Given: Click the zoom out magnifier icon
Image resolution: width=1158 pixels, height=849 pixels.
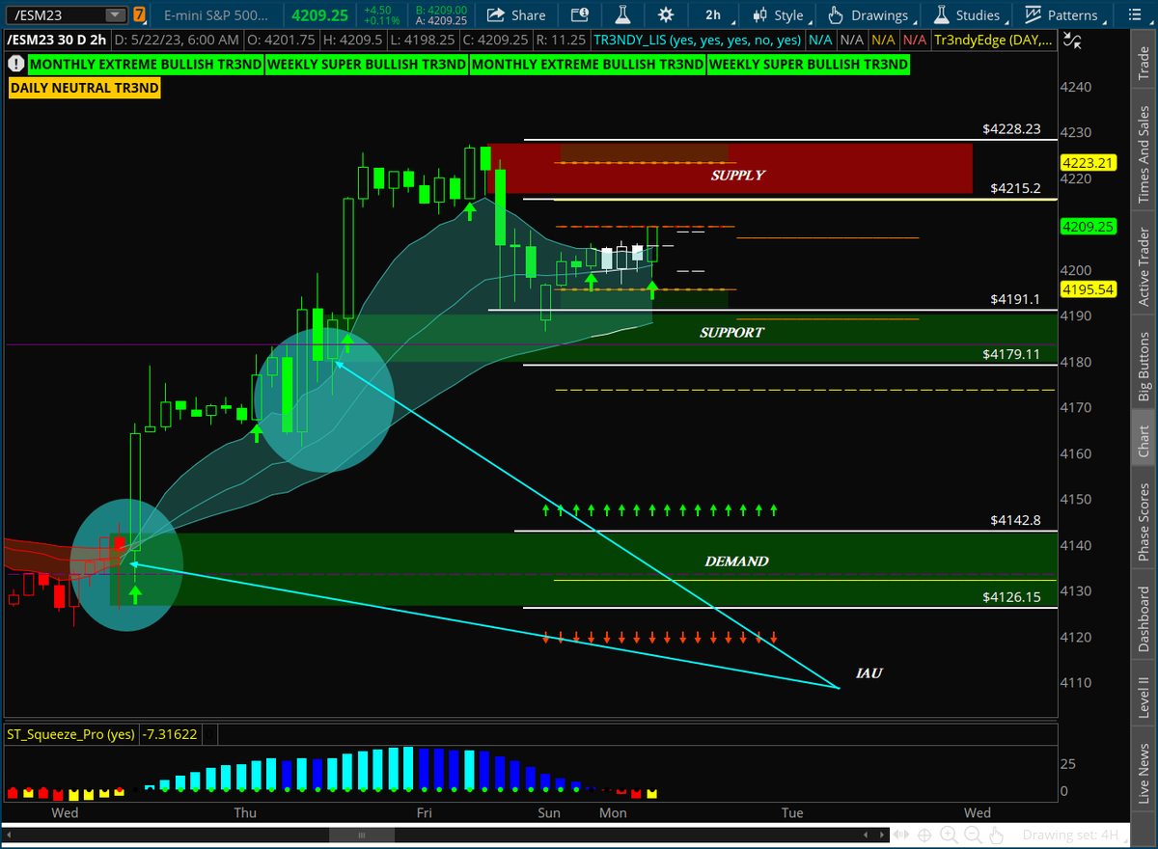Looking at the screenshot, I should (973, 835).
